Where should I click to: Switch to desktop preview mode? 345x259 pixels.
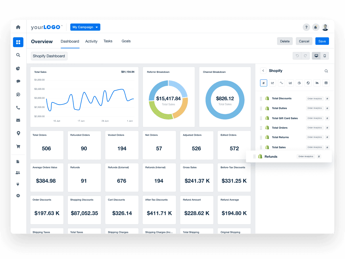click(x=316, y=56)
